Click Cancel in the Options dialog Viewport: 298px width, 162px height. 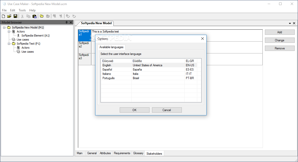(167, 110)
